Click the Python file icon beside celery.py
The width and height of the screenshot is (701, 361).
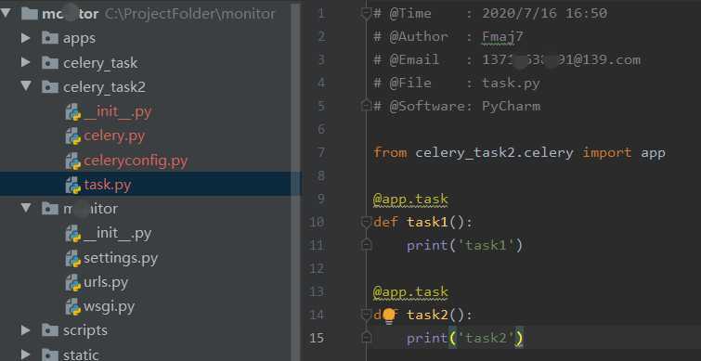(72, 136)
